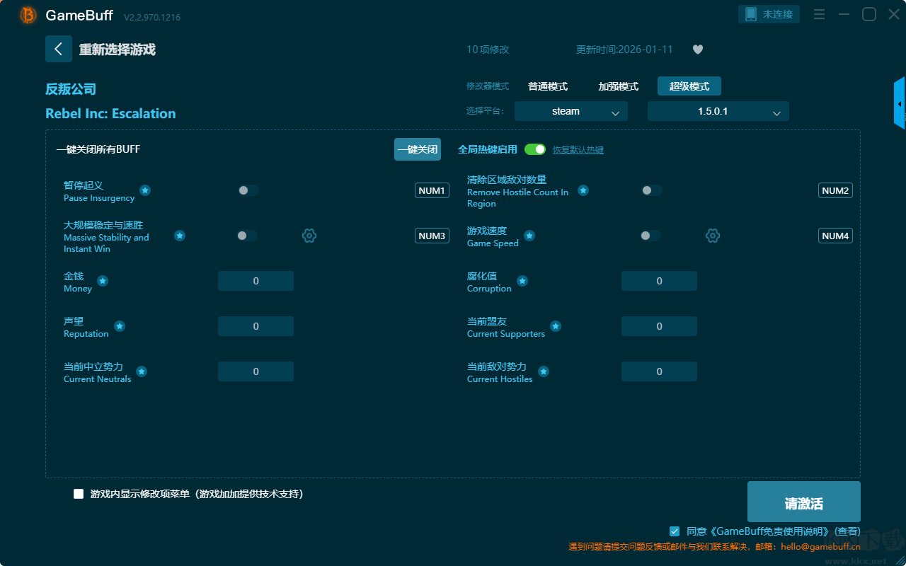Expand the 1.5.0.1 version dropdown
906x566 pixels.
tap(718, 111)
